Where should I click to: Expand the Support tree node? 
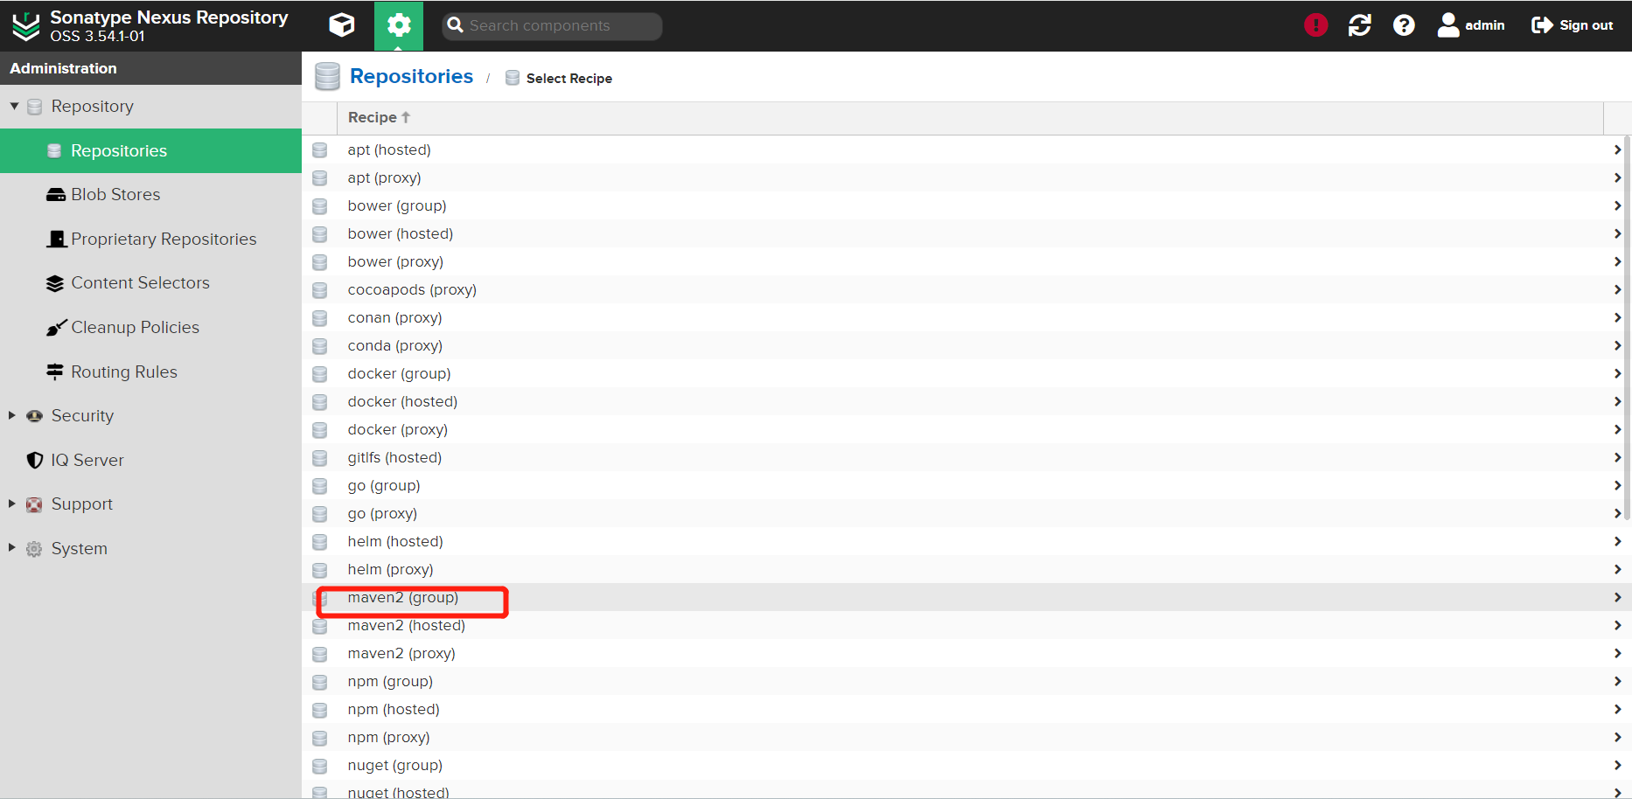pos(12,504)
